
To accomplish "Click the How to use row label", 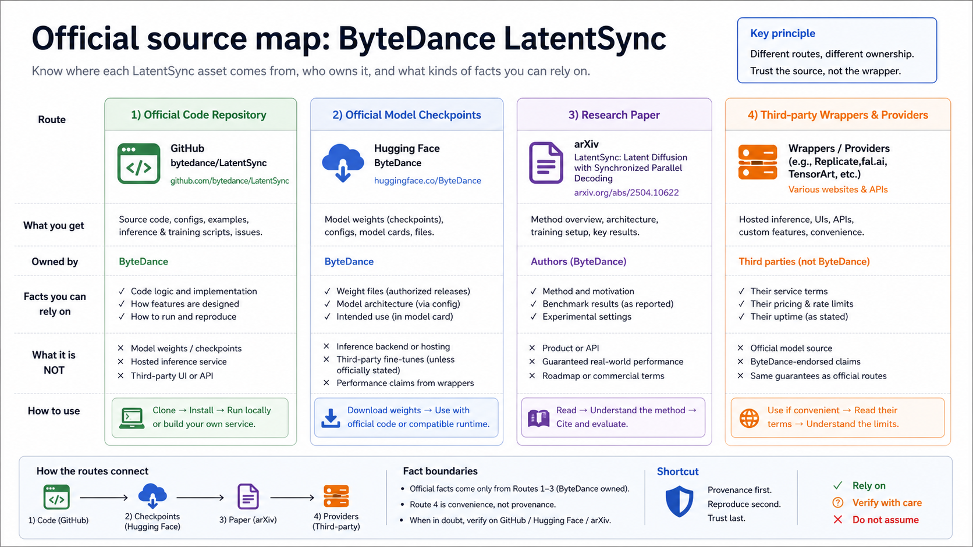I will point(54,411).
